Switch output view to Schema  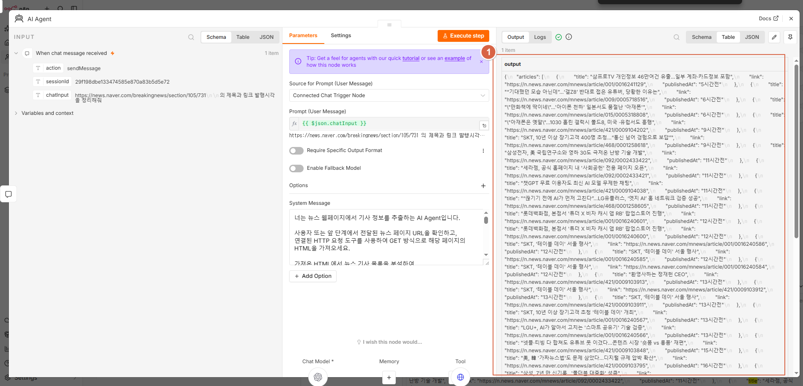pos(702,37)
